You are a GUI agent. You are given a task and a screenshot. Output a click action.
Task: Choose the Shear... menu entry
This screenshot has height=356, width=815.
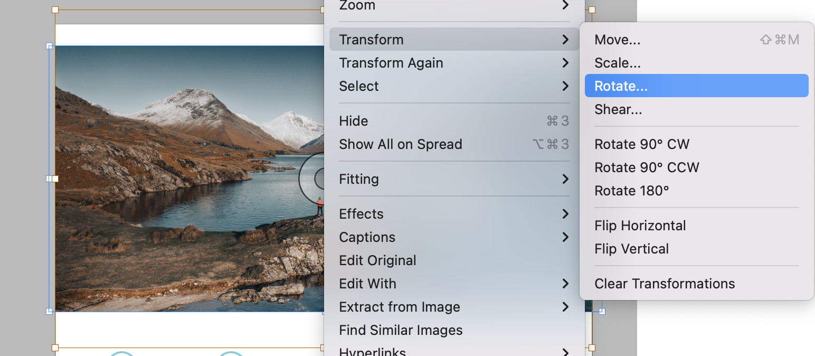click(696, 109)
